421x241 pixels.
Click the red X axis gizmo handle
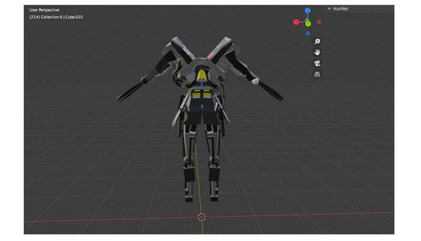point(296,22)
